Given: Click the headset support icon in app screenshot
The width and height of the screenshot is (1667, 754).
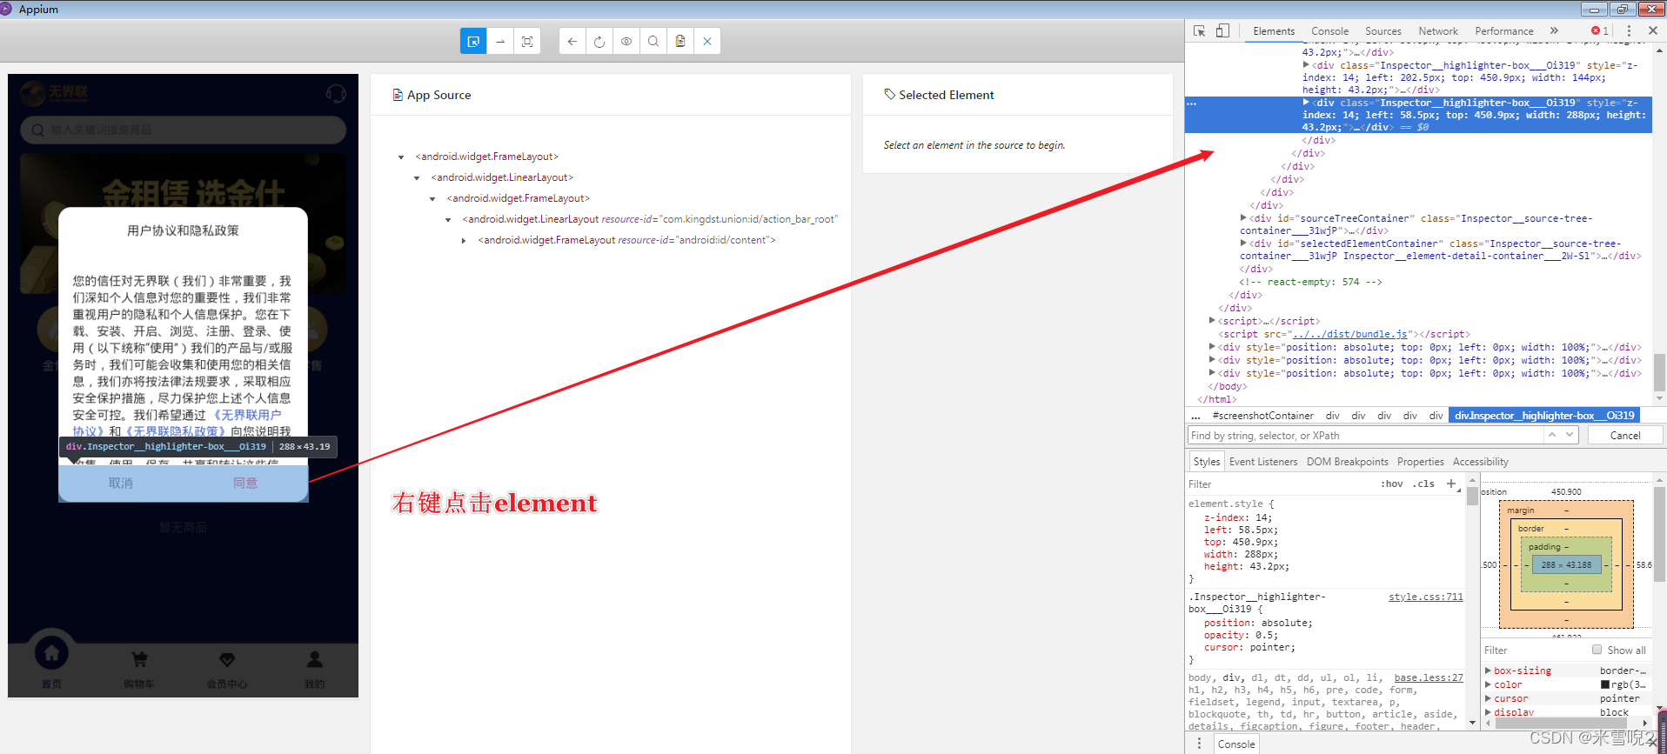Looking at the screenshot, I should [x=336, y=93].
